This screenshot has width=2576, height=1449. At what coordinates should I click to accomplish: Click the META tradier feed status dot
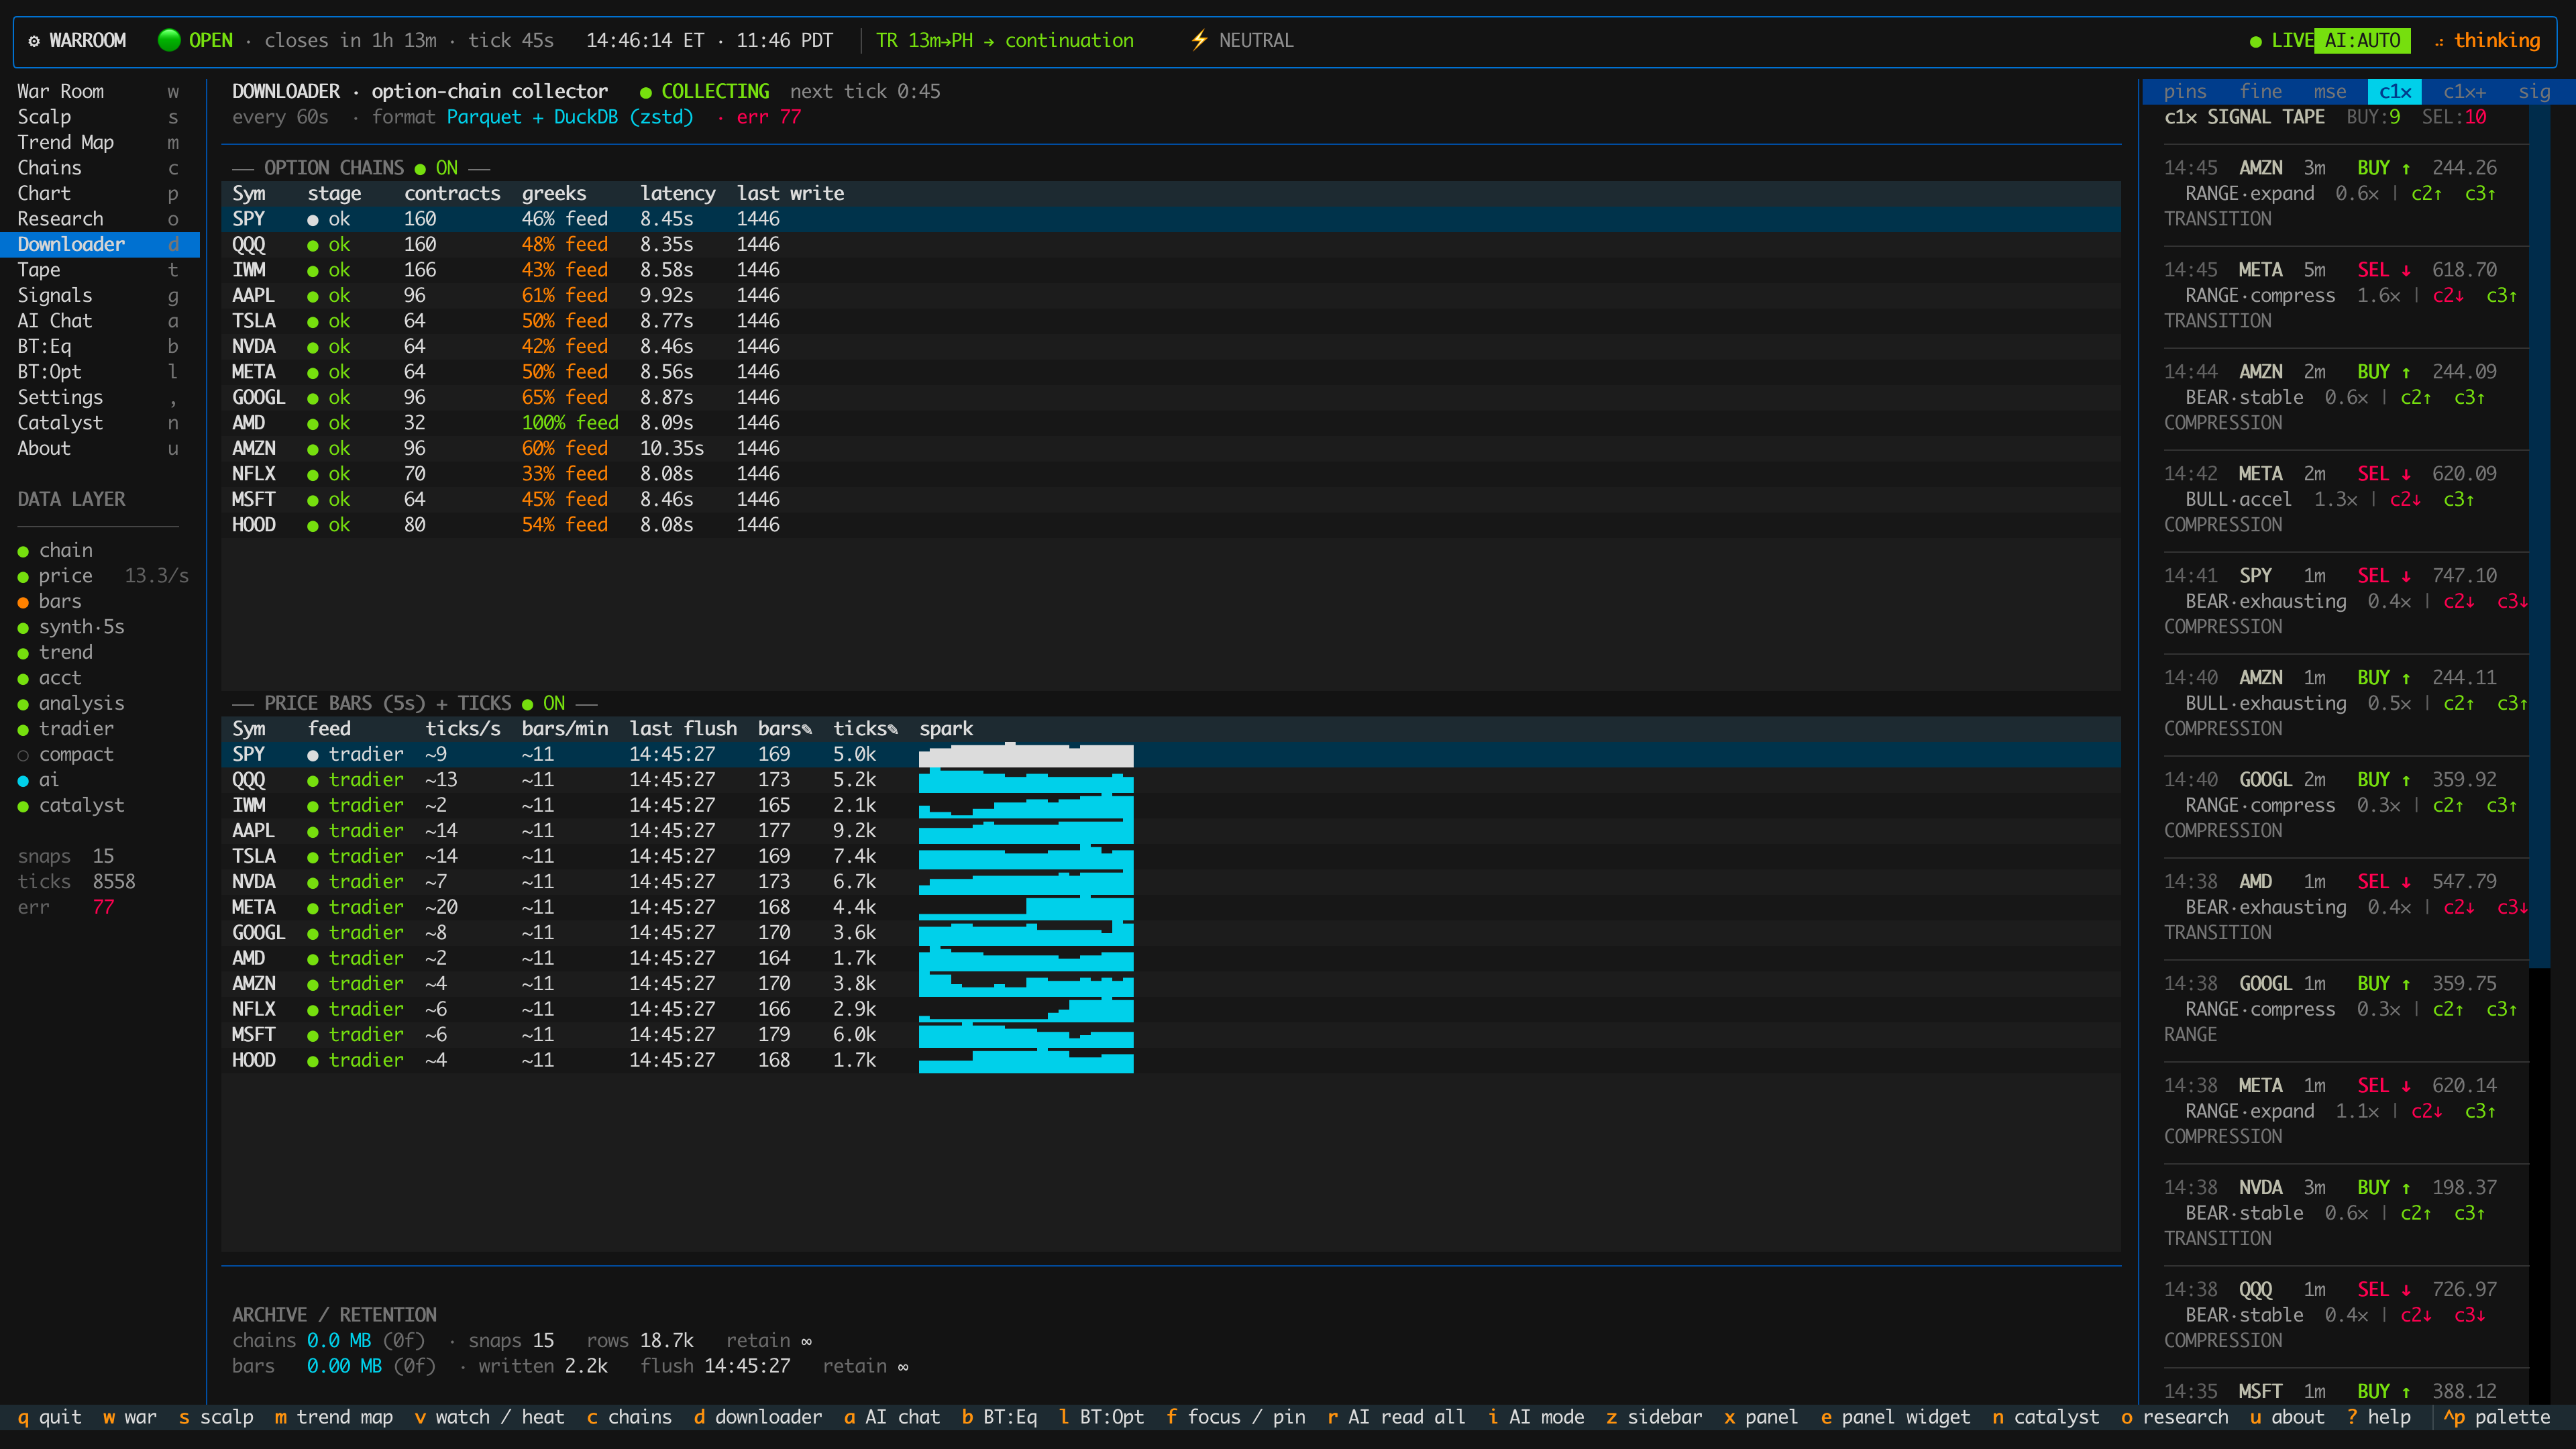coord(313,908)
